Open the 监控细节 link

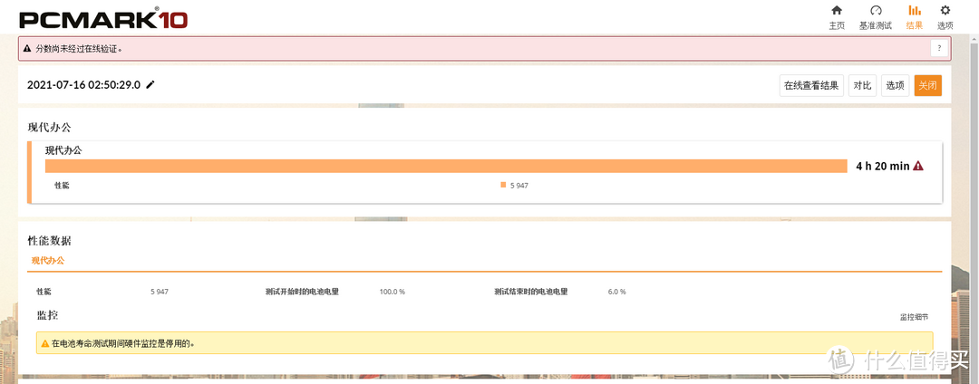(914, 317)
